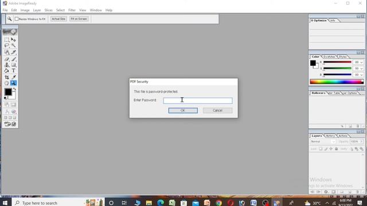Select the Eraser tool

[7, 59]
